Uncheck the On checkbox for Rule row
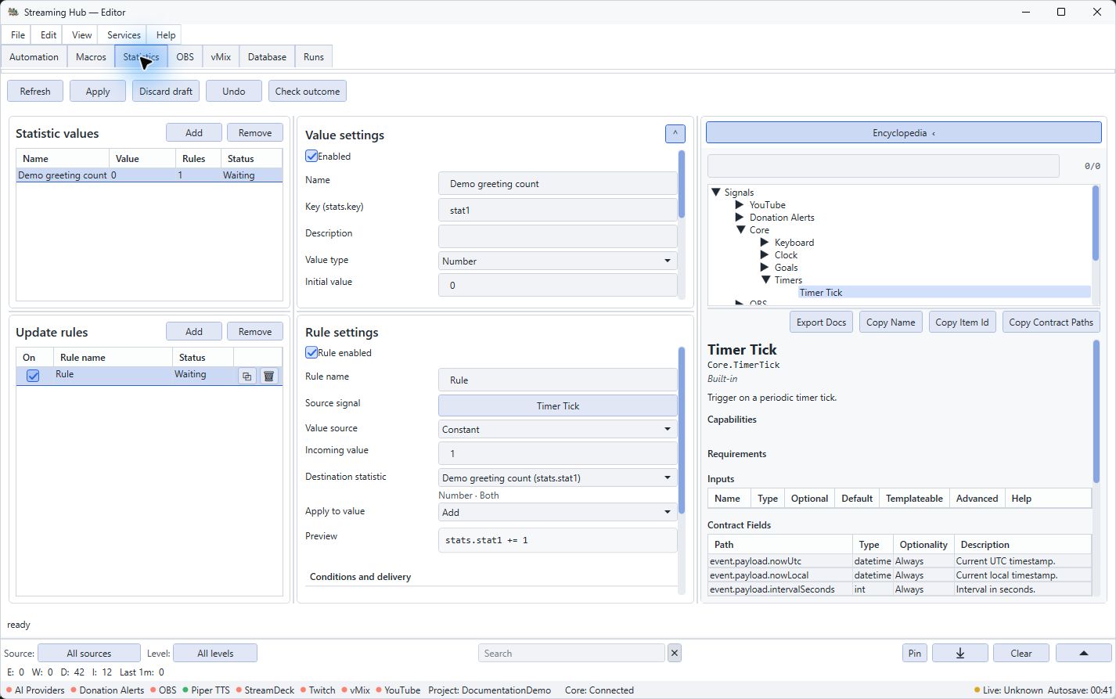Screen dimensions: 1116x699 (33, 376)
